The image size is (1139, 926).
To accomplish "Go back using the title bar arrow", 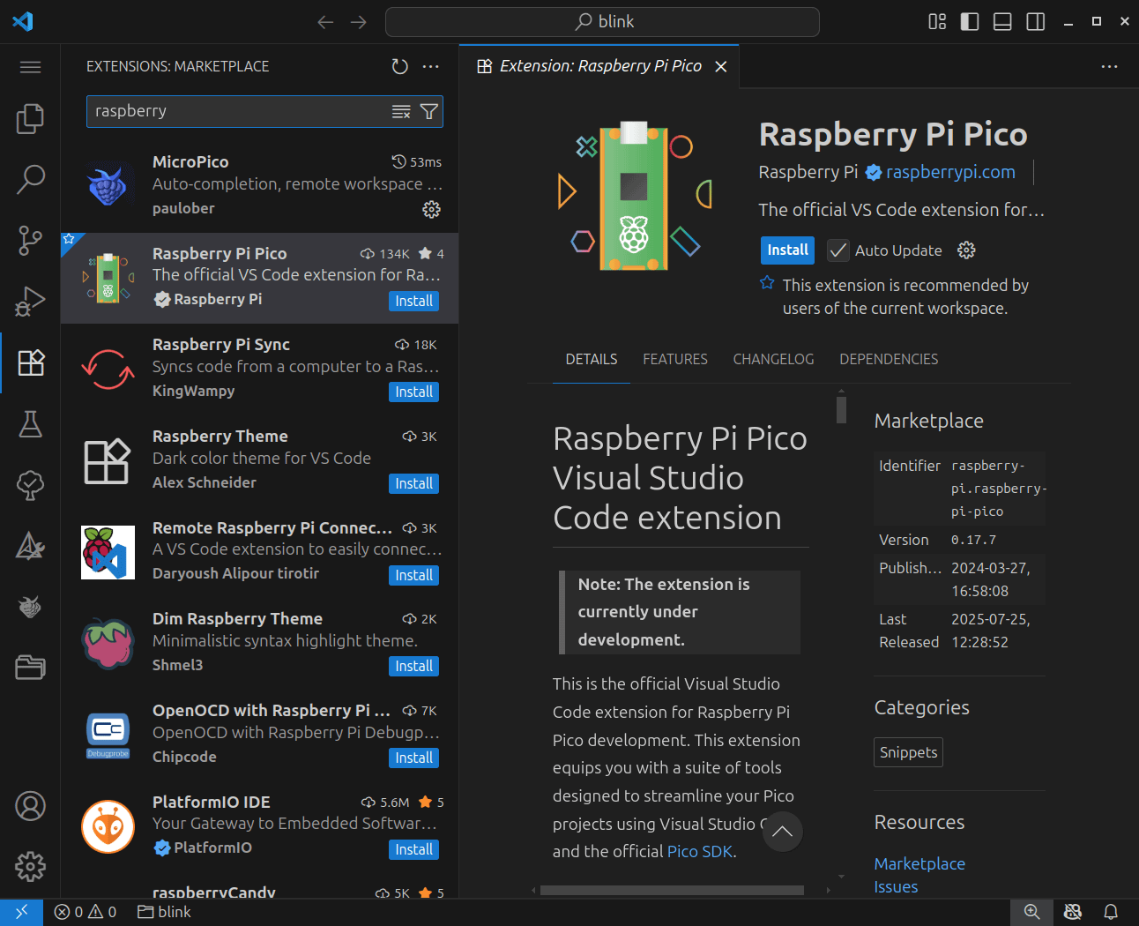I will [x=325, y=22].
